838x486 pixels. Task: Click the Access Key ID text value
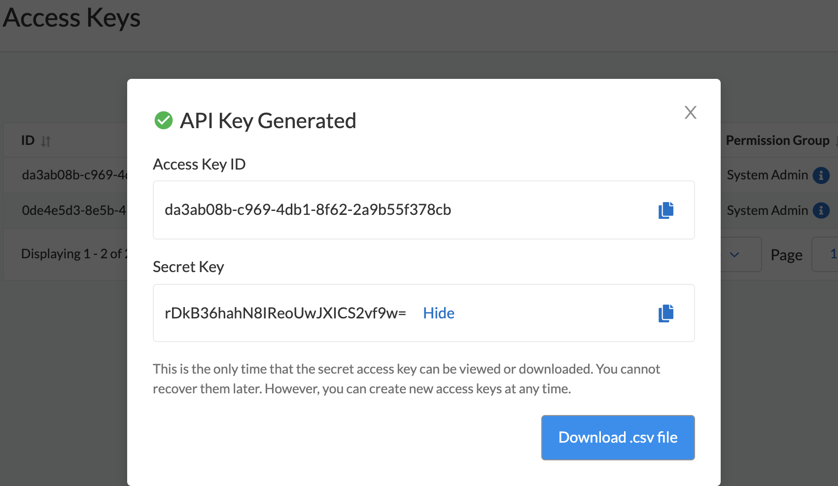308,210
